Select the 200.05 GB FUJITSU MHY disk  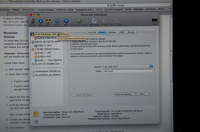[x=47, y=42]
